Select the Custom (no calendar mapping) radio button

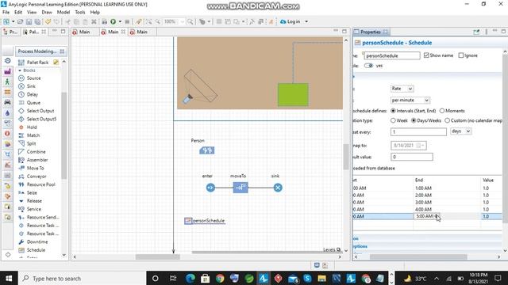coord(447,120)
